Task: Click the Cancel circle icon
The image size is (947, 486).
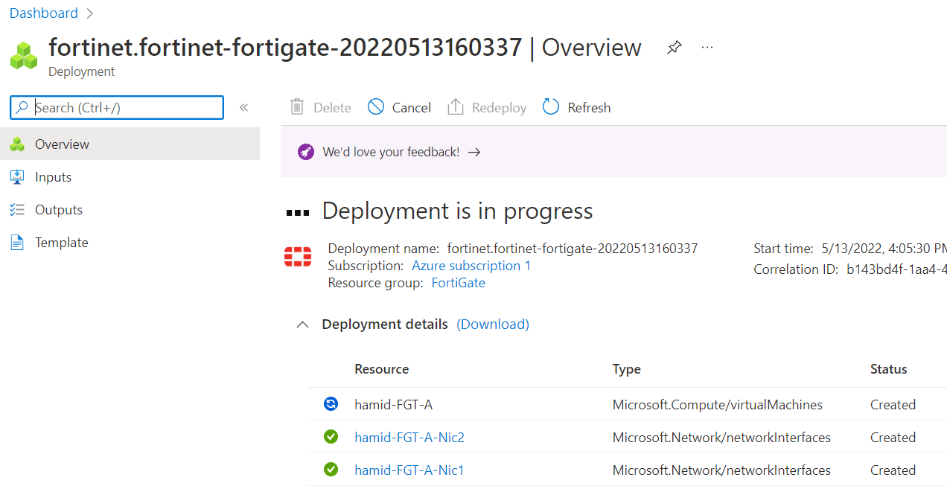Action: 376,107
